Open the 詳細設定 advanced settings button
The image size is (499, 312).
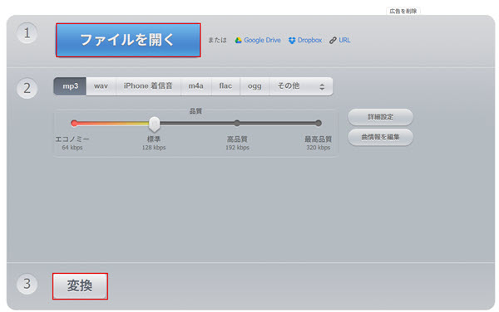tap(380, 117)
